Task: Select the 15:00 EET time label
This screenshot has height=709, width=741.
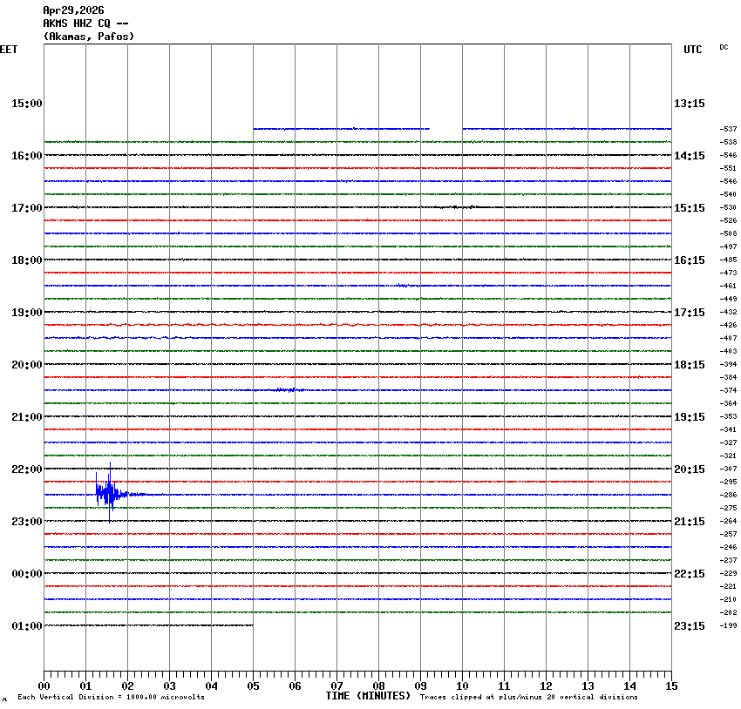Action: [x=26, y=104]
